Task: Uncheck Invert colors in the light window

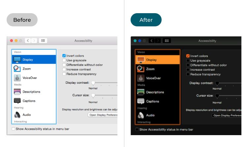Action: pos(64,56)
